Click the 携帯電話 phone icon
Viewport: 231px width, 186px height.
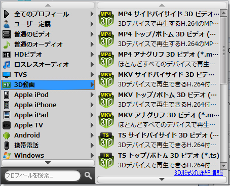[x=7, y=146]
